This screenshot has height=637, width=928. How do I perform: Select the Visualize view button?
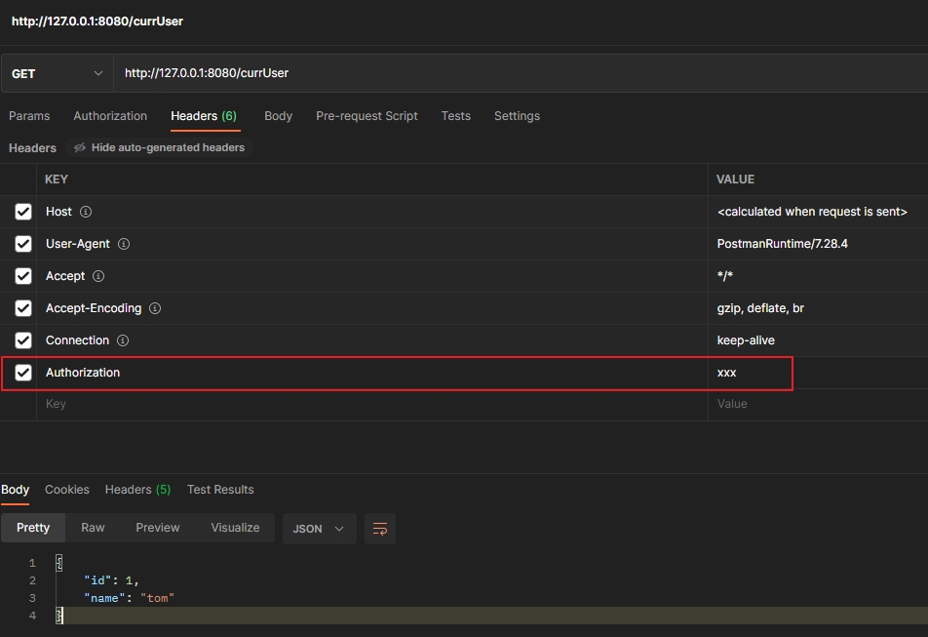tap(235, 528)
